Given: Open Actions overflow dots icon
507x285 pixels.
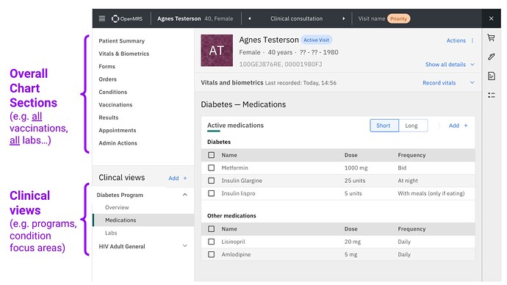Looking at the screenshot, I should [x=472, y=40].
